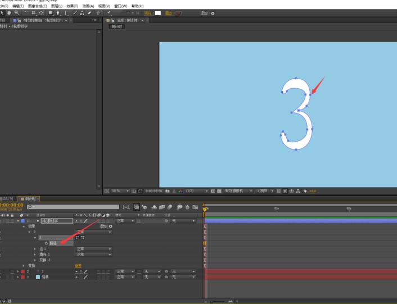Choose the Hand tool
397x304 pixels.
tap(9, 12)
